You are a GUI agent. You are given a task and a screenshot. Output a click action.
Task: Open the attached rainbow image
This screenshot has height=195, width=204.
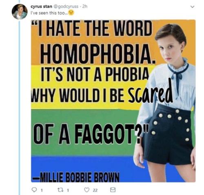pyautogui.click(x=113, y=101)
